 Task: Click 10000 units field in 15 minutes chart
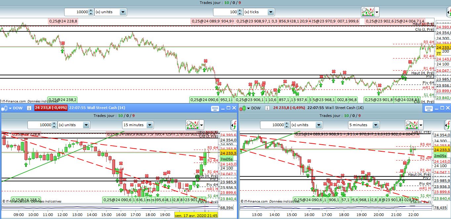point(40,125)
